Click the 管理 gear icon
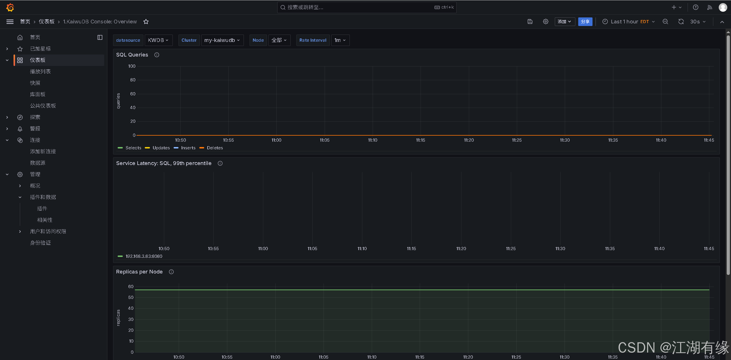Screen dimensions: 731x360 point(20,174)
